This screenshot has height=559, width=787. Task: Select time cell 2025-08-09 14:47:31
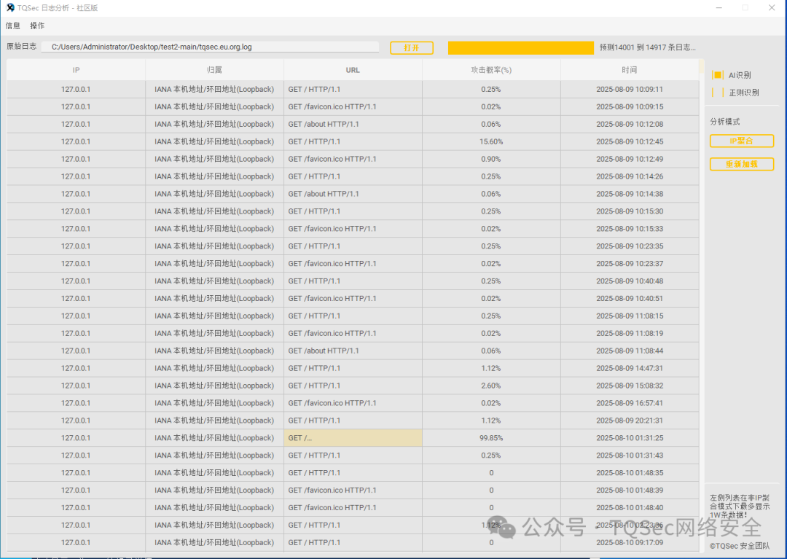point(630,368)
